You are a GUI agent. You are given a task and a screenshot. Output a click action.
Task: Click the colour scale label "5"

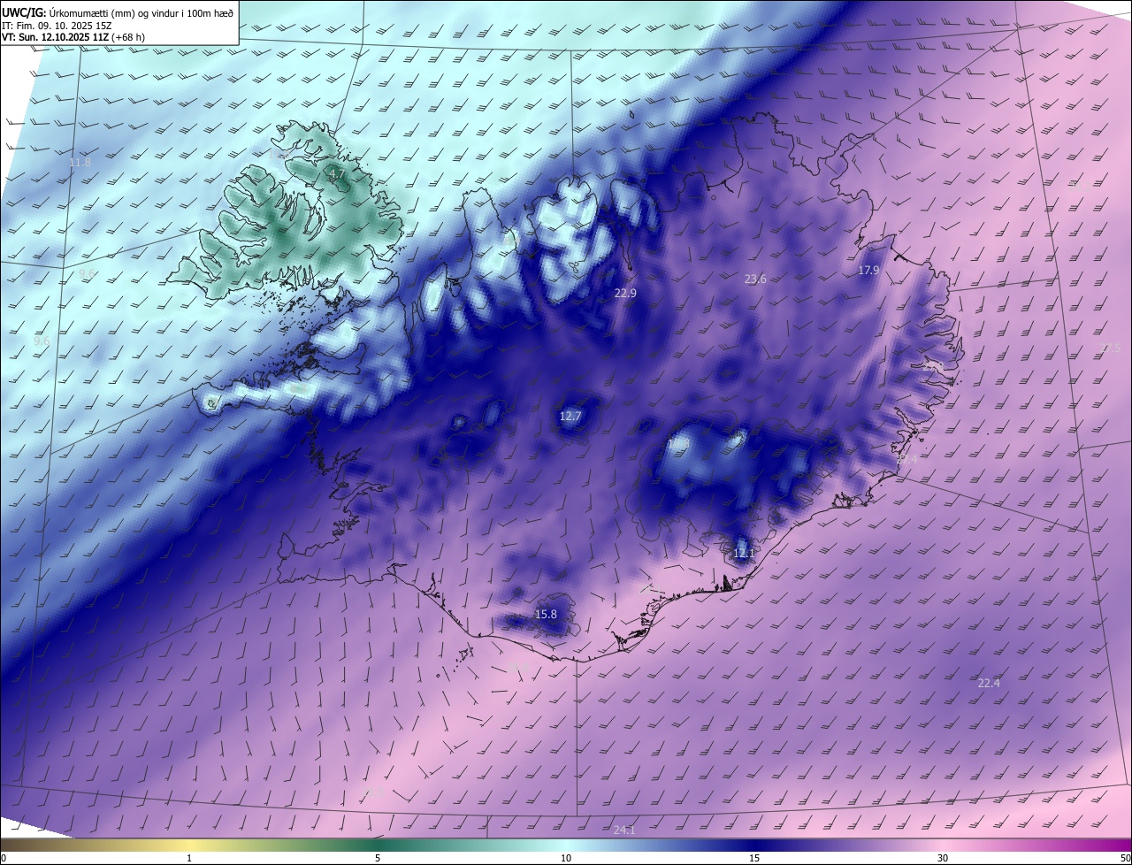tap(378, 858)
